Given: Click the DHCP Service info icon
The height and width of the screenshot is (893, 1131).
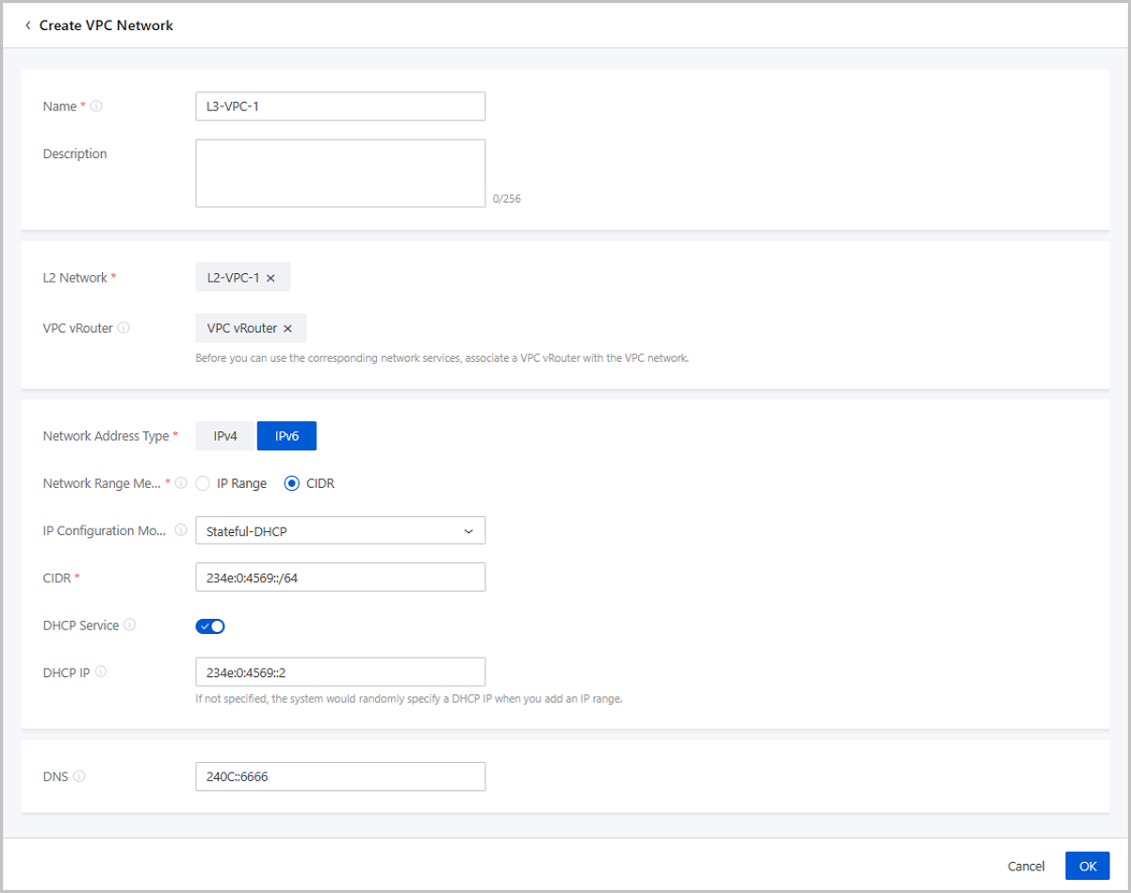Looking at the screenshot, I should point(129,625).
